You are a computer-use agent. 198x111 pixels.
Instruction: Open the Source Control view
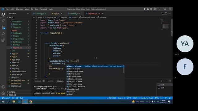[3, 27]
